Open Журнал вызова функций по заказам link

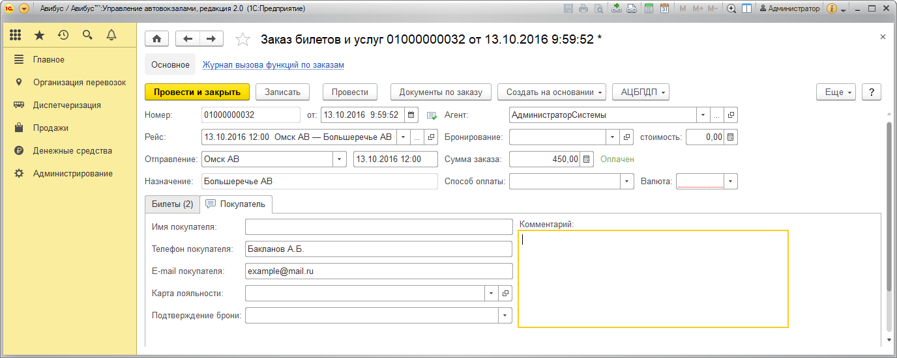[273, 65]
